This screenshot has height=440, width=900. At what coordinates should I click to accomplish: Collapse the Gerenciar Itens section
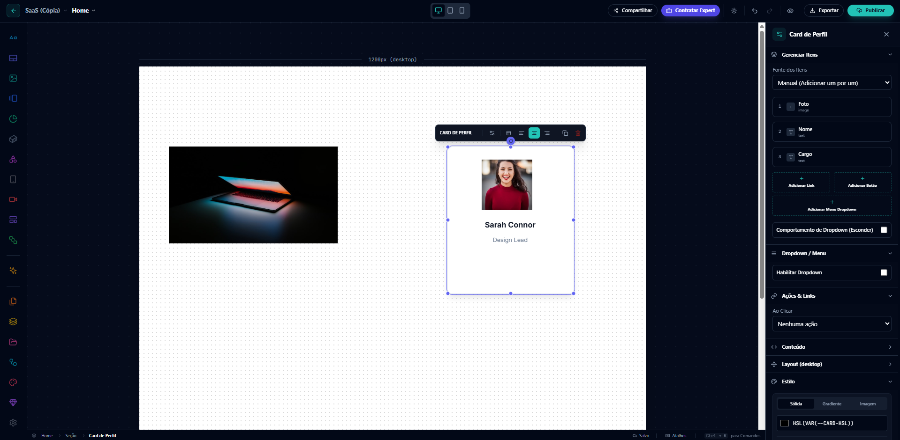[x=890, y=54]
